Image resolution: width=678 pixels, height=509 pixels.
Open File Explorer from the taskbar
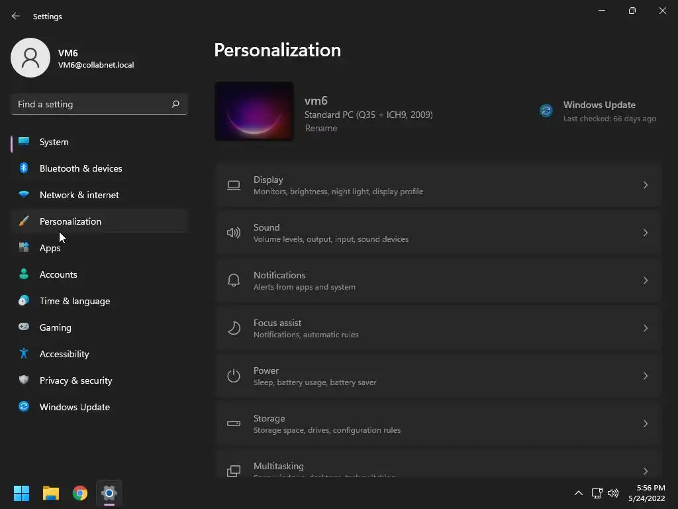pyautogui.click(x=50, y=493)
